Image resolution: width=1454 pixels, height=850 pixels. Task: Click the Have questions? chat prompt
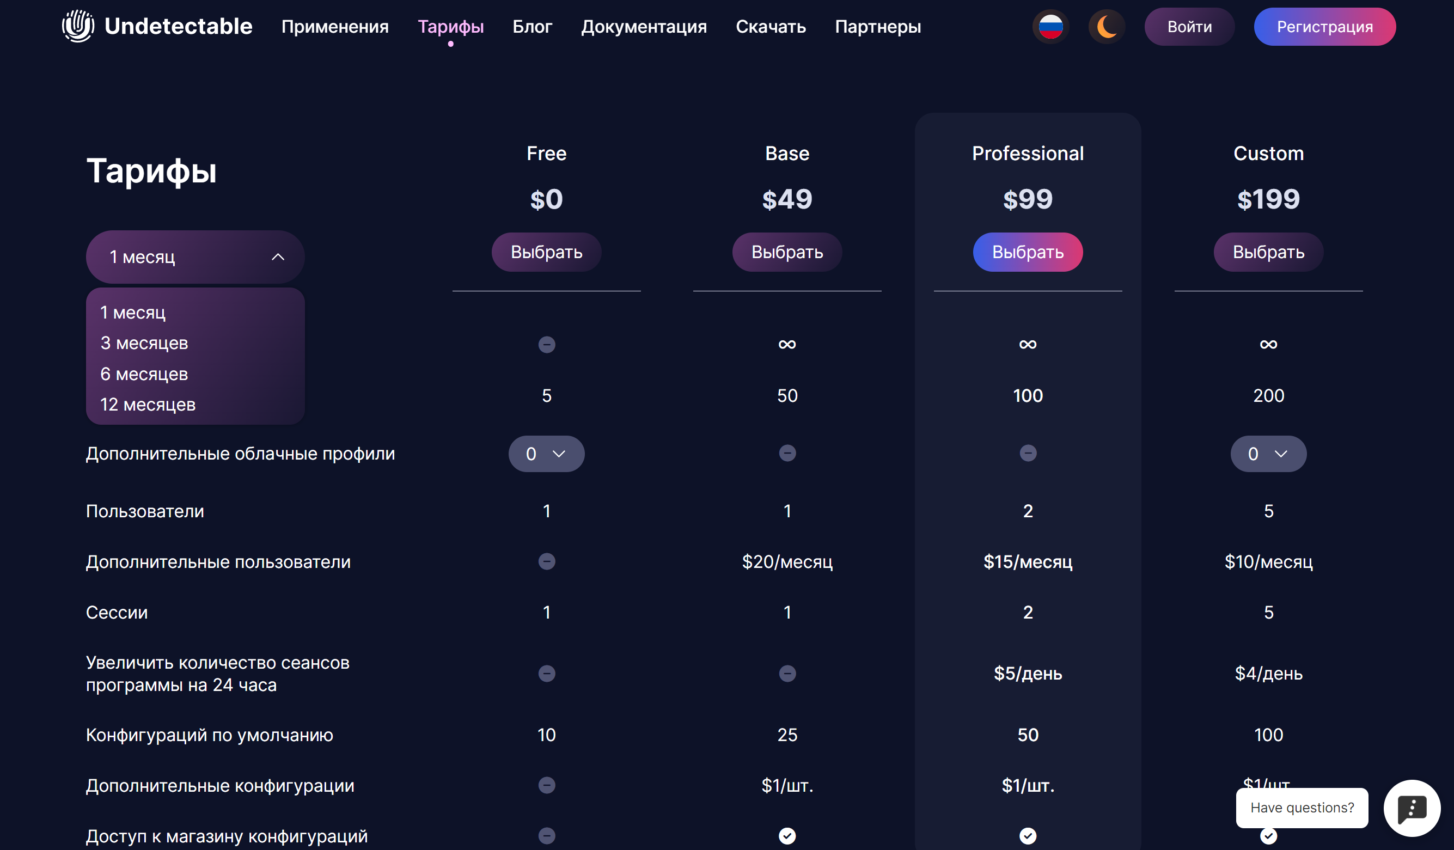click(x=1302, y=808)
